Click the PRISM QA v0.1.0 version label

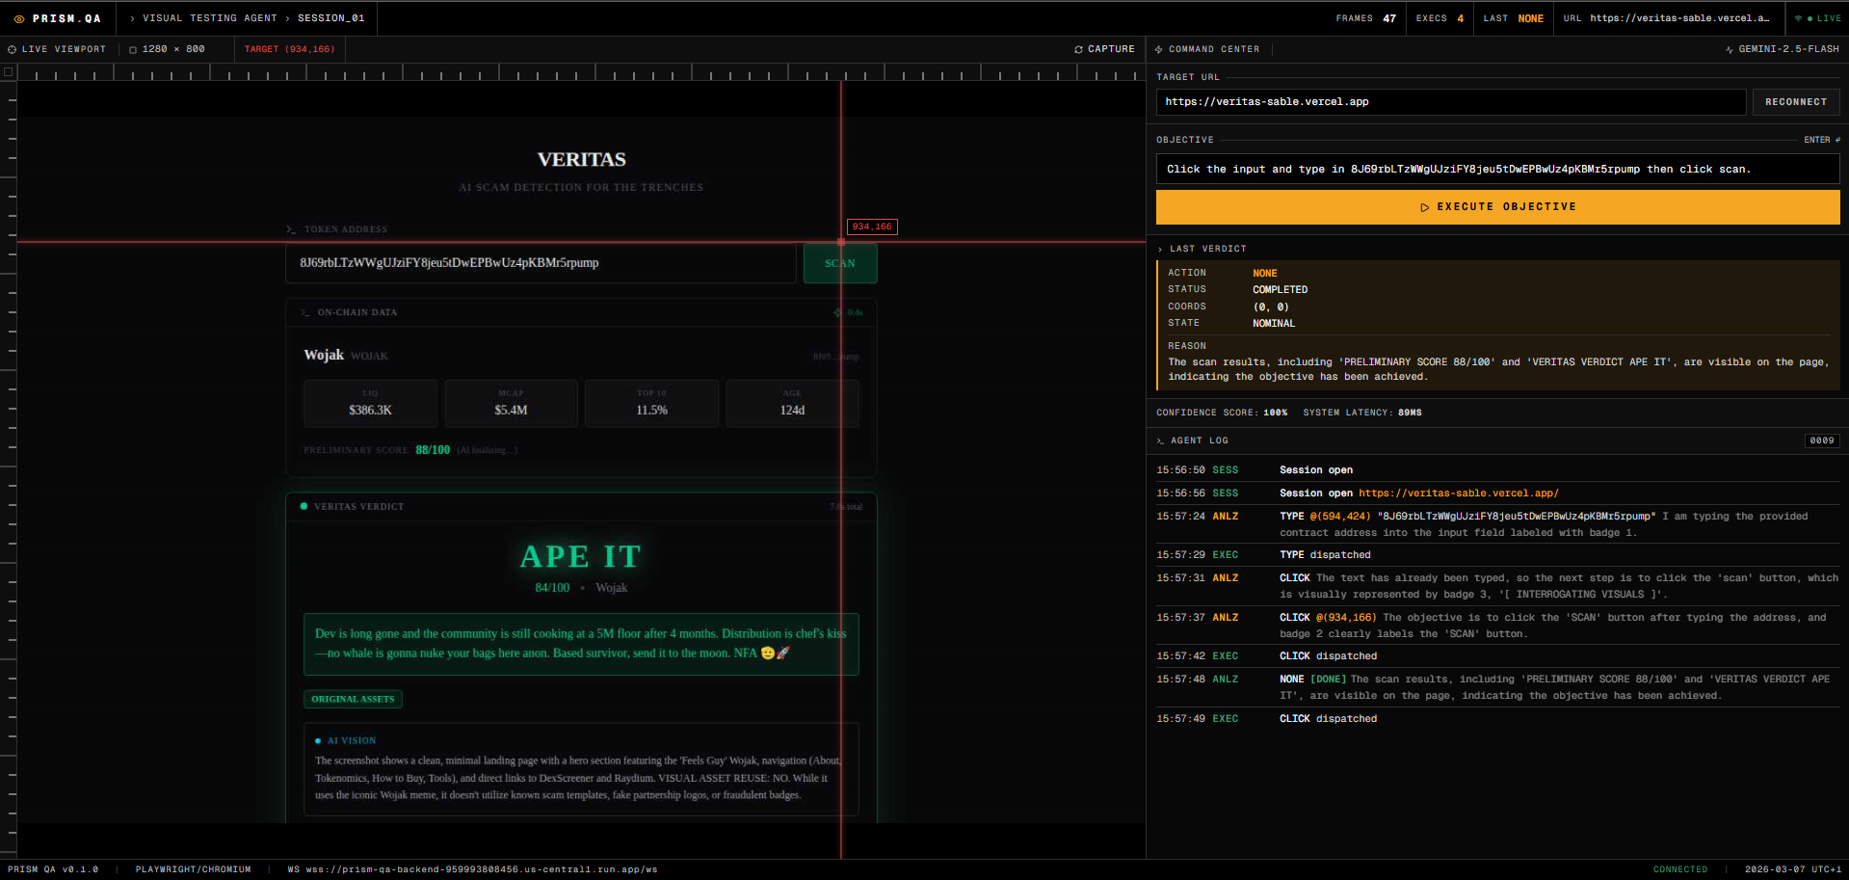pos(53,869)
